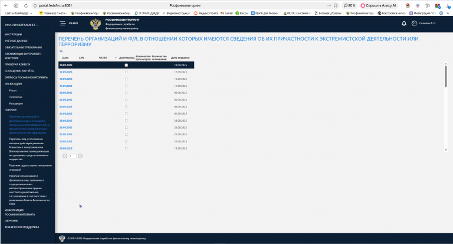This screenshot has height=244, width=453.
Task: Open ПРОВЕРКА КЛИЕНТА in sidebar
Action: 17,64
